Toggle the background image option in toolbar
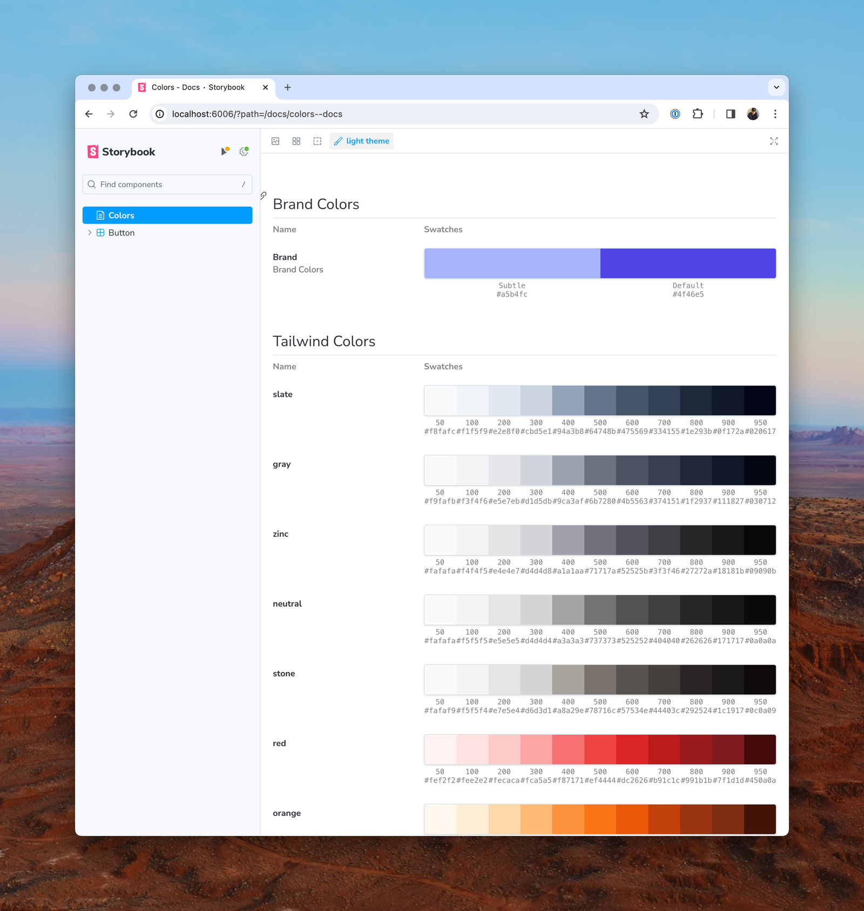Screen dimensions: 864x911 275,141
